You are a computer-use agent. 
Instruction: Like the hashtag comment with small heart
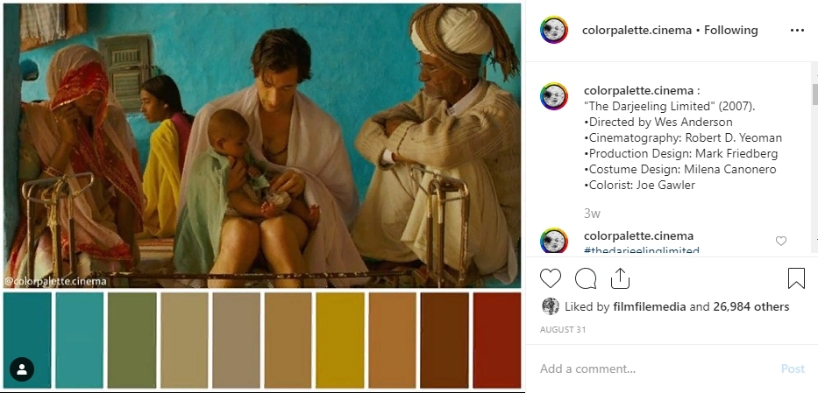tap(781, 241)
